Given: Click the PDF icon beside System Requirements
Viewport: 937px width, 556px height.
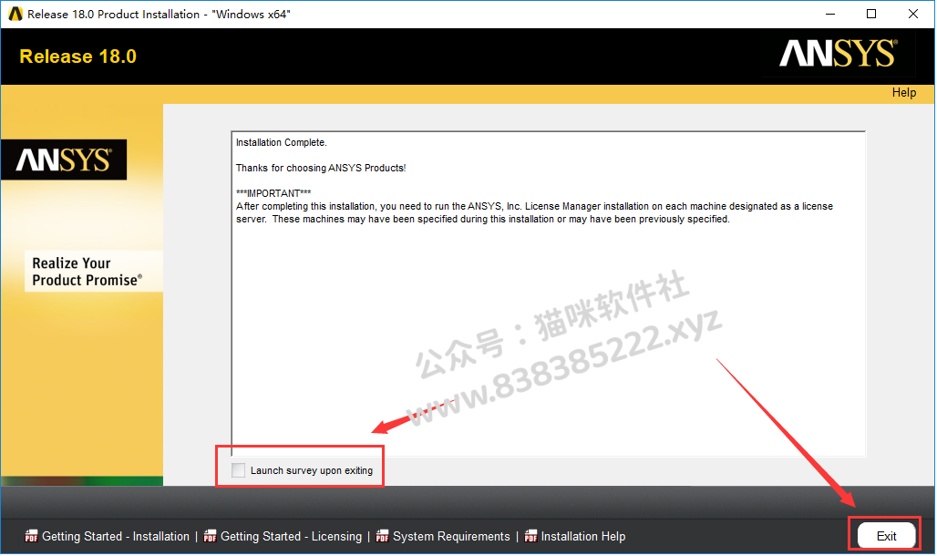Looking at the screenshot, I should pyautogui.click(x=382, y=536).
